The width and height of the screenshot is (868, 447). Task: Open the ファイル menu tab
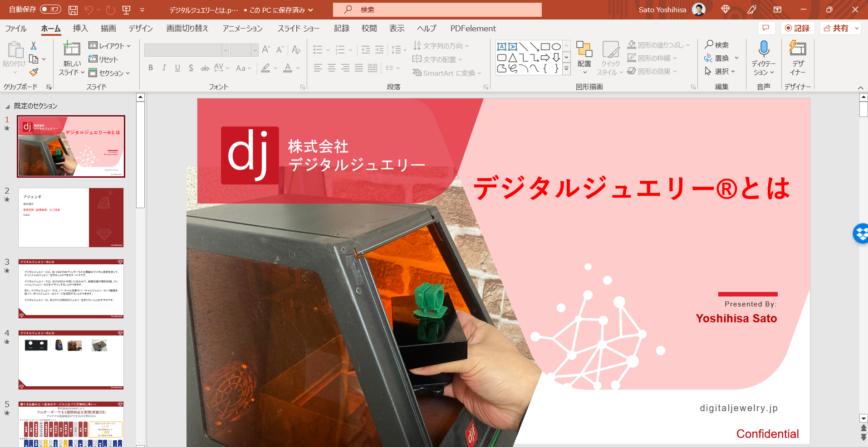pyautogui.click(x=16, y=29)
